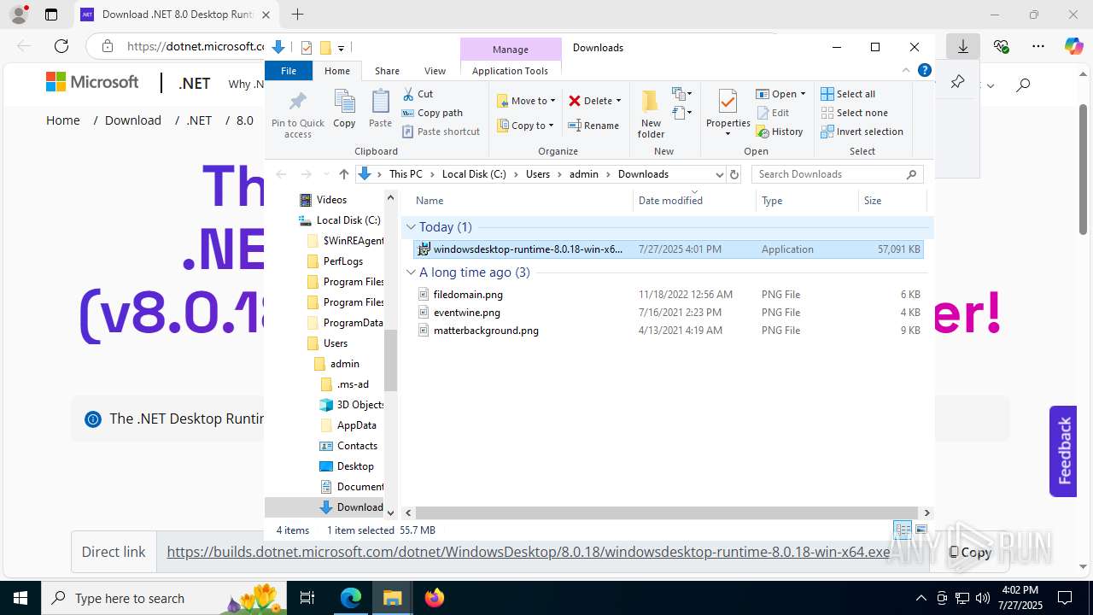Select PerfLogs folder in tree

343,261
